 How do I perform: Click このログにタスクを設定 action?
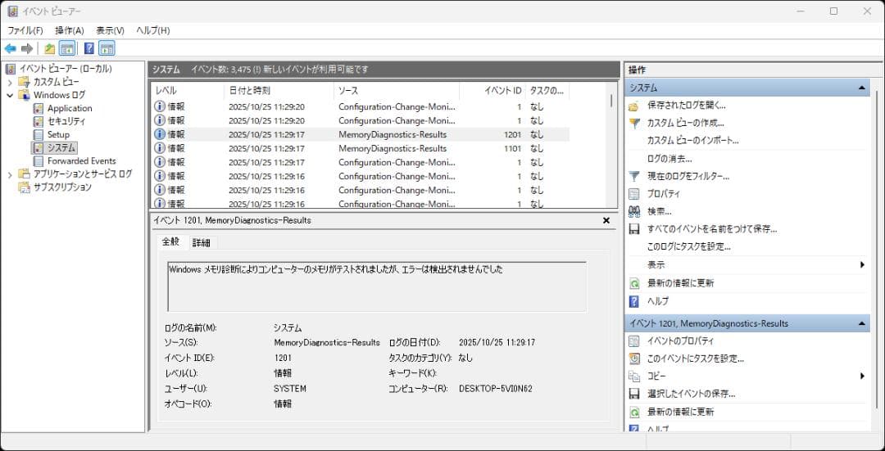[x=688, y=247]
